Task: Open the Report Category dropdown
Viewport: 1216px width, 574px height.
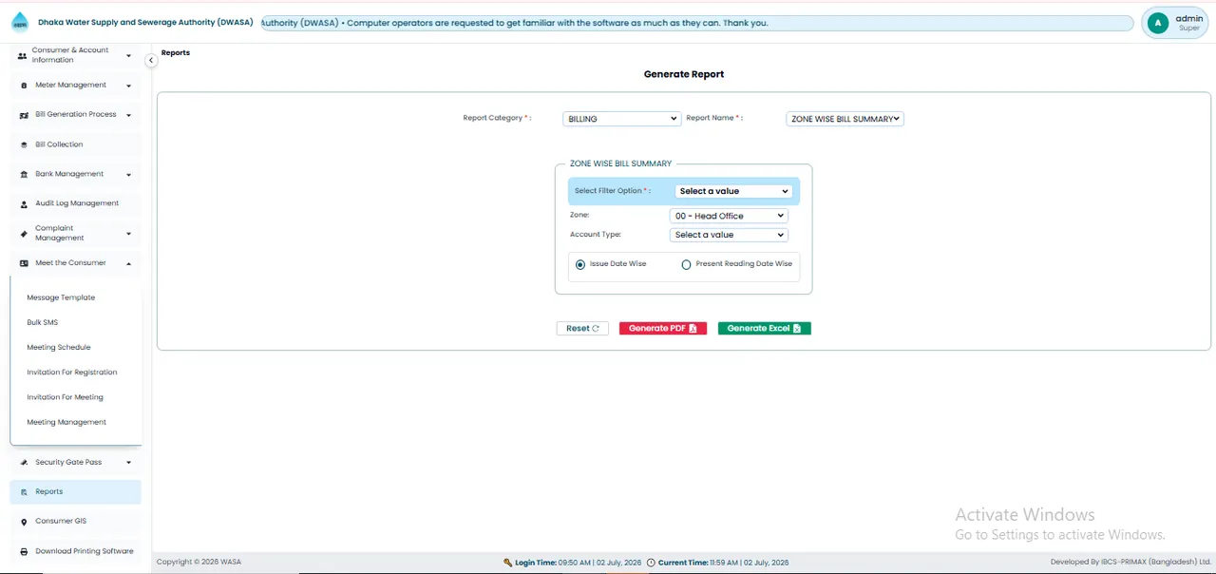Action: (x=621, y=119)
